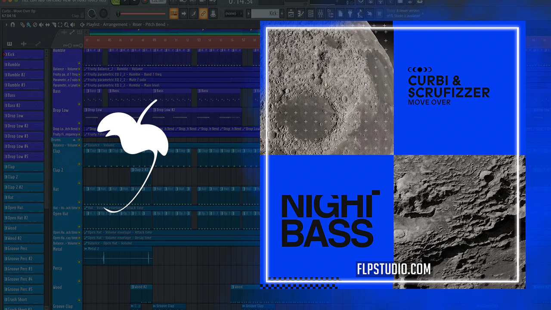551x310 pixels.
Task: Click the arrow left of the pattern name box
Action: (x=248, y=13)
